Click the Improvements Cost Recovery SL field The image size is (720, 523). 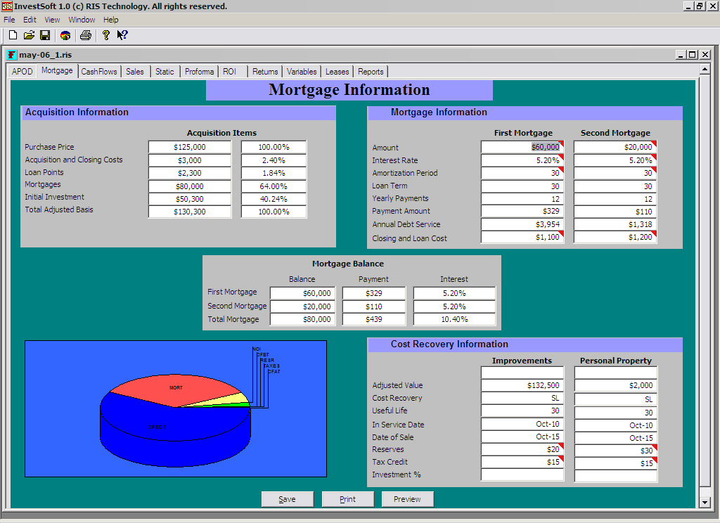point(522,398)
